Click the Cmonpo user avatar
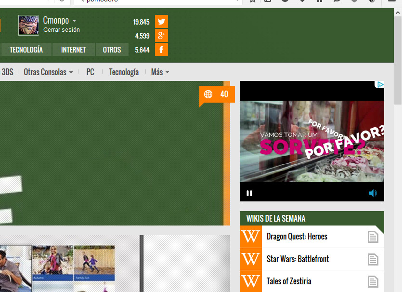Screen dimensions: 402x292 28,25
